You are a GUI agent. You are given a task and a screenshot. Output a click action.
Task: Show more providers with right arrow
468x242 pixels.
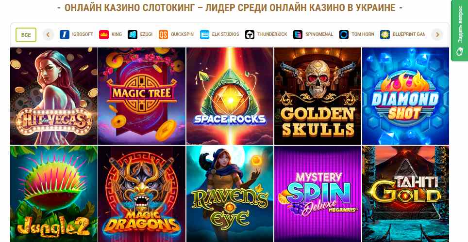[x=437, y=34]
